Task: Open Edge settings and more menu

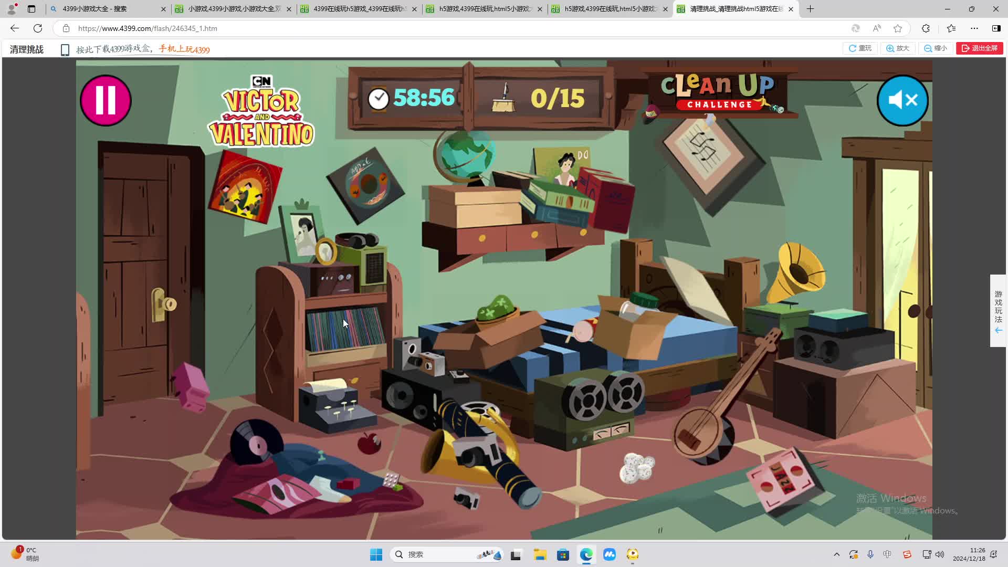Action: (x=974, y=28)
